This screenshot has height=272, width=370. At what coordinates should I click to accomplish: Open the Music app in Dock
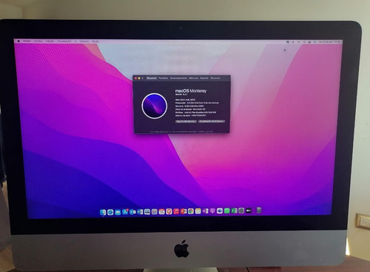(176, 211)
